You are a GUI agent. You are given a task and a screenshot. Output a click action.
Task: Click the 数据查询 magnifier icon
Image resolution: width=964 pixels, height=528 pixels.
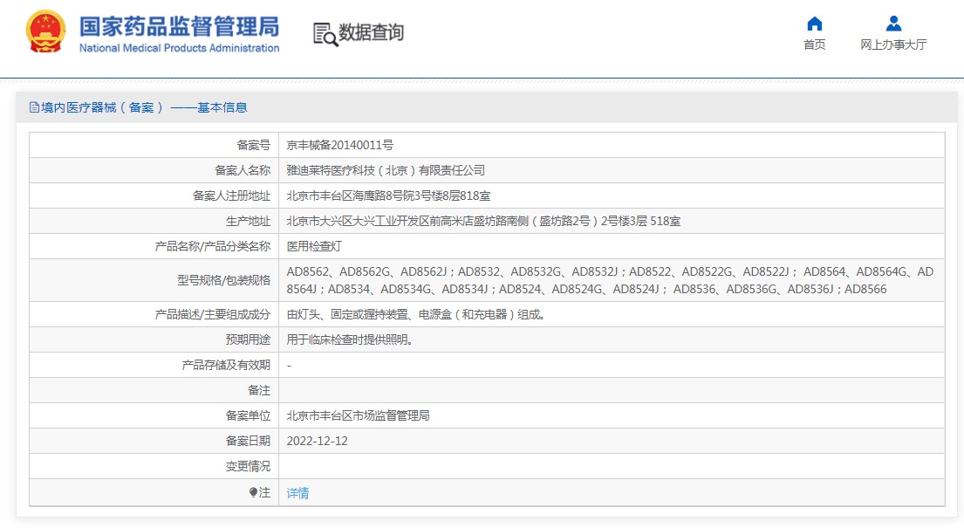325,34
